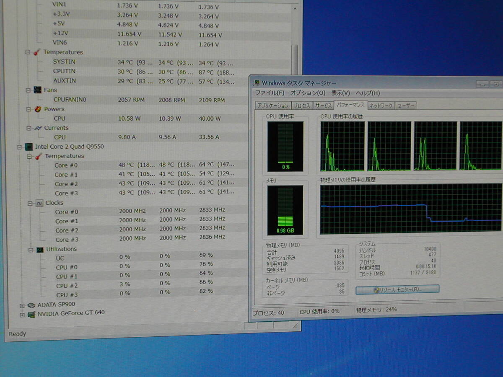Switch to the アプリケーション tab
This screenshot has height=377, width=503.
point(273,106)
